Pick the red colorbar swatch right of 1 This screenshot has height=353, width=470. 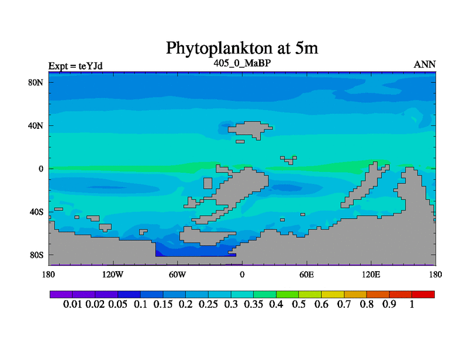click(423, 294)
